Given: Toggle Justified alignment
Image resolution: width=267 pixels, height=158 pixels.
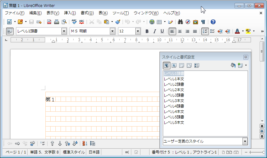Looking at the screenshot, I should click(x=195, y=31).
